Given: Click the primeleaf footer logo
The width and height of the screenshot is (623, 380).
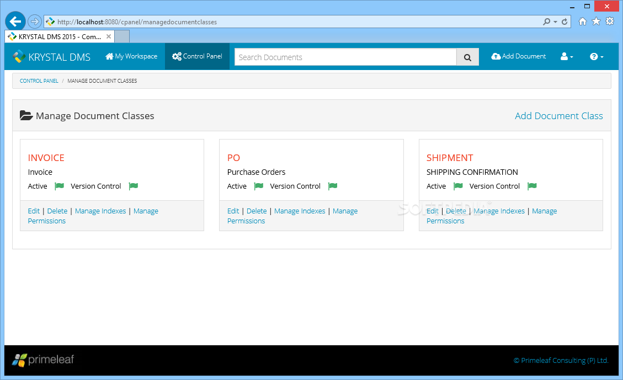Looking at the screenshot, I should (43, 360).
